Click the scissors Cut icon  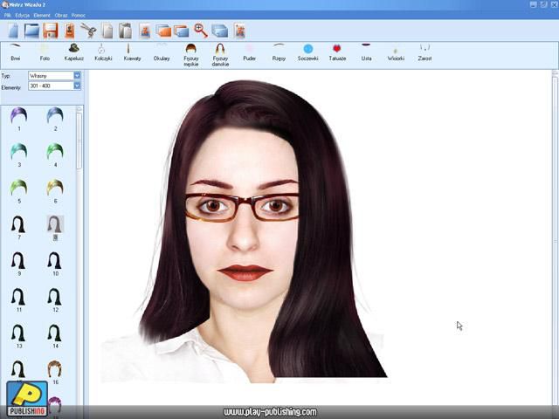click(87, 31)
